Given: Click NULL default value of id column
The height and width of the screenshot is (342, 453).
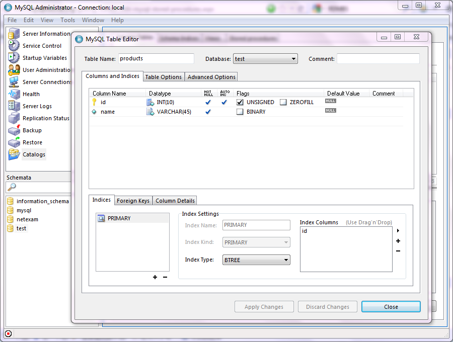Looking at the screenshot, I should (331, 101).
